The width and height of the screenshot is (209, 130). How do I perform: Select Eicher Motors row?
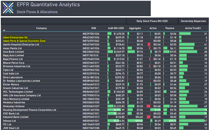105,84
